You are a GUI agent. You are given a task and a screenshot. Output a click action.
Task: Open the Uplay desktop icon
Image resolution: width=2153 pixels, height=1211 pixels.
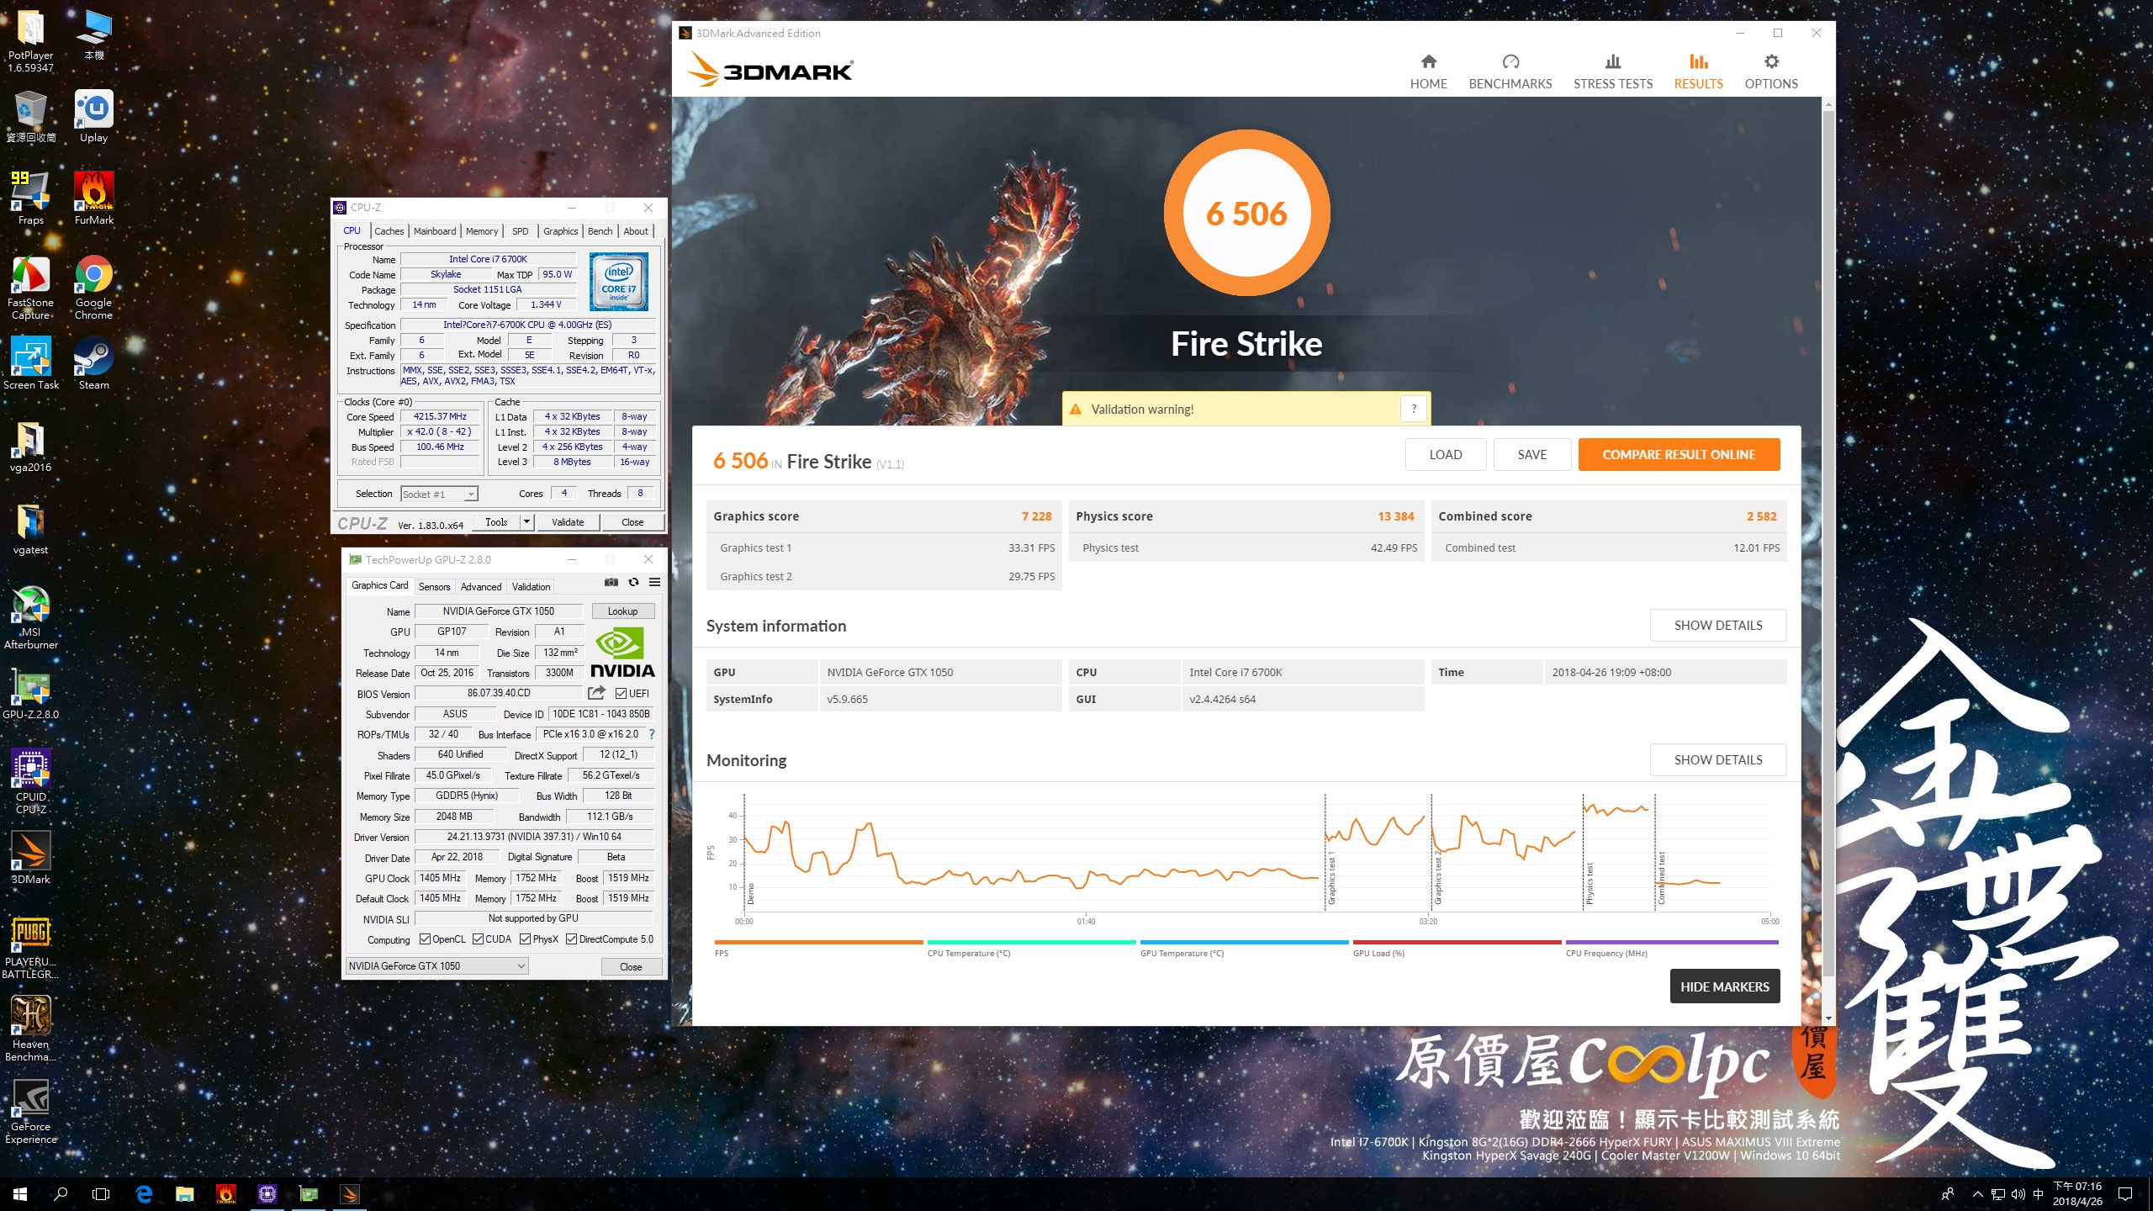click(x=93, y=117)
